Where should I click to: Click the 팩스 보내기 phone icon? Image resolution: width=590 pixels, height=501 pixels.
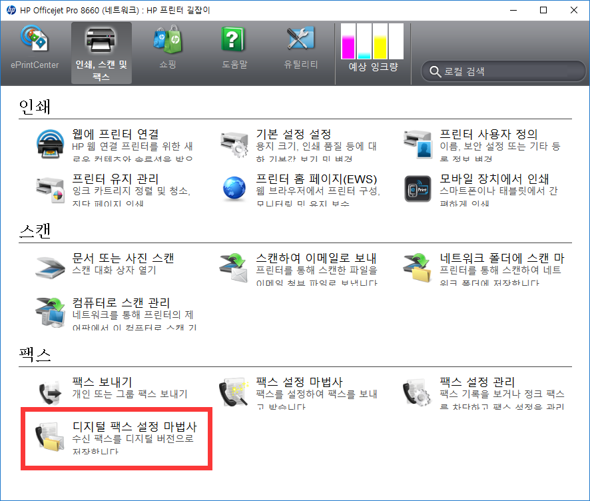[x=50, y=392]
